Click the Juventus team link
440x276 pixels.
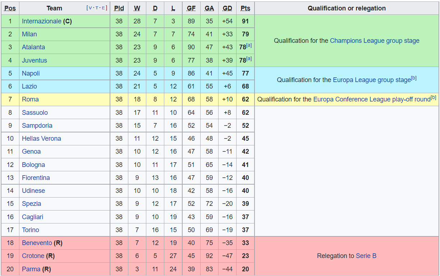click(34, 60)
